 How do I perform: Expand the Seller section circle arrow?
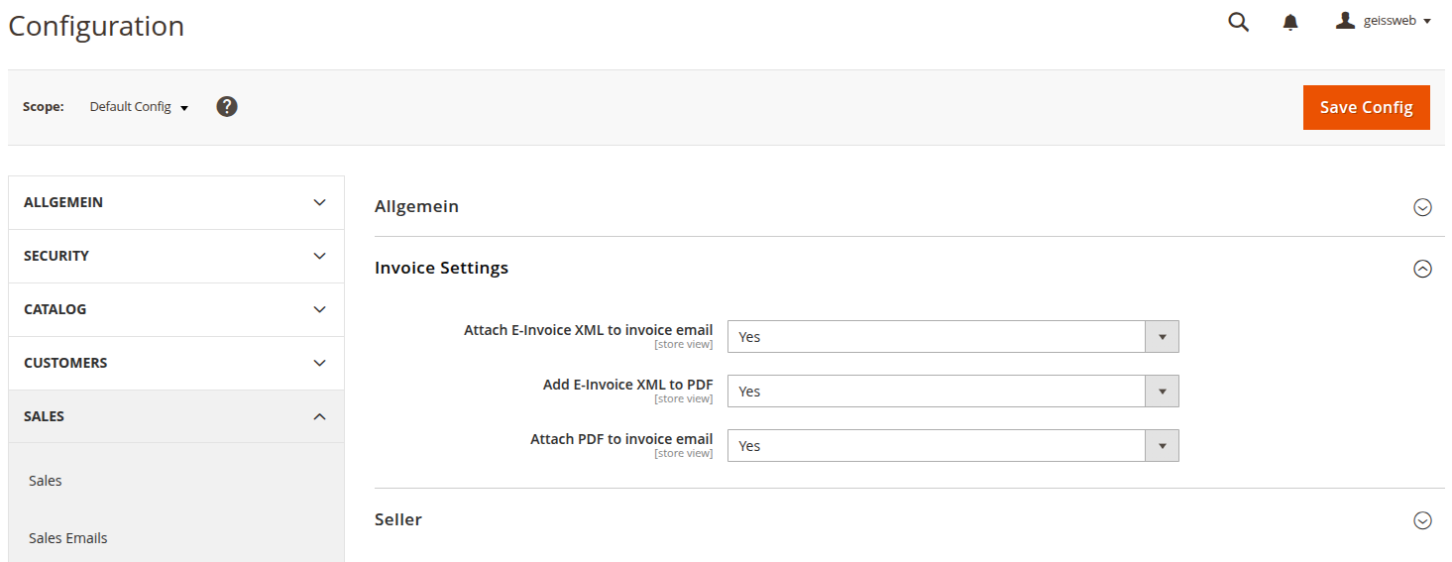pos(1422,520)
